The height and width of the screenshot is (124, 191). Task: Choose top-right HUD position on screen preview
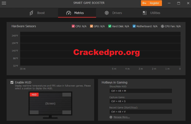pyautogui.click(x=67, y=94)
